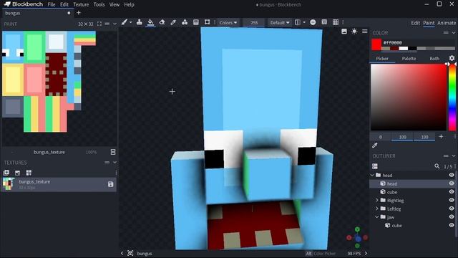Open the toolbar more-options dots
458x258 pixels.
point(343,22)
